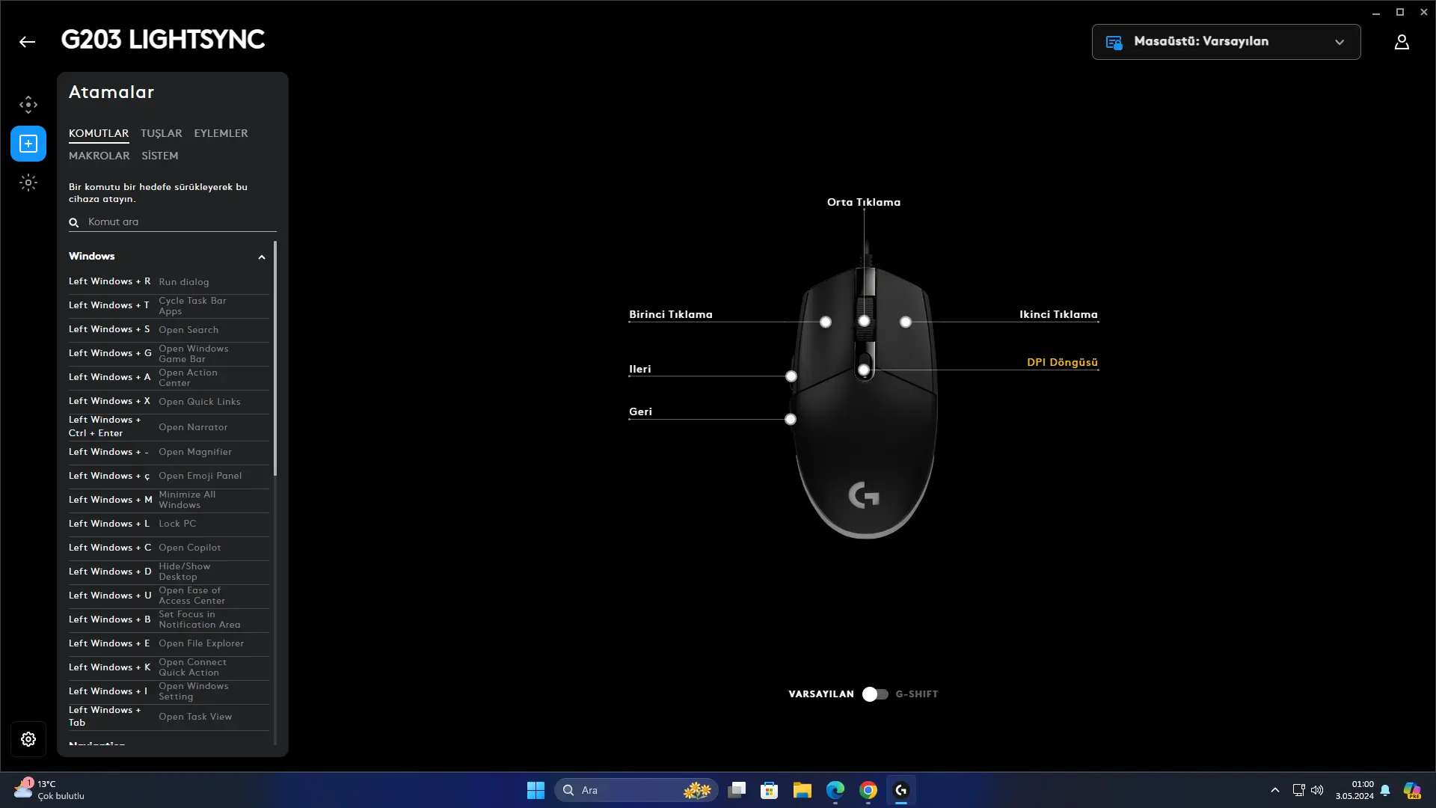
Task: Click the command list scrollbar
Action: [275, 358]
